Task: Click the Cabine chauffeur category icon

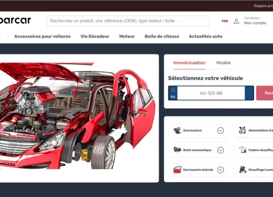Action: (x=242, y=150)
